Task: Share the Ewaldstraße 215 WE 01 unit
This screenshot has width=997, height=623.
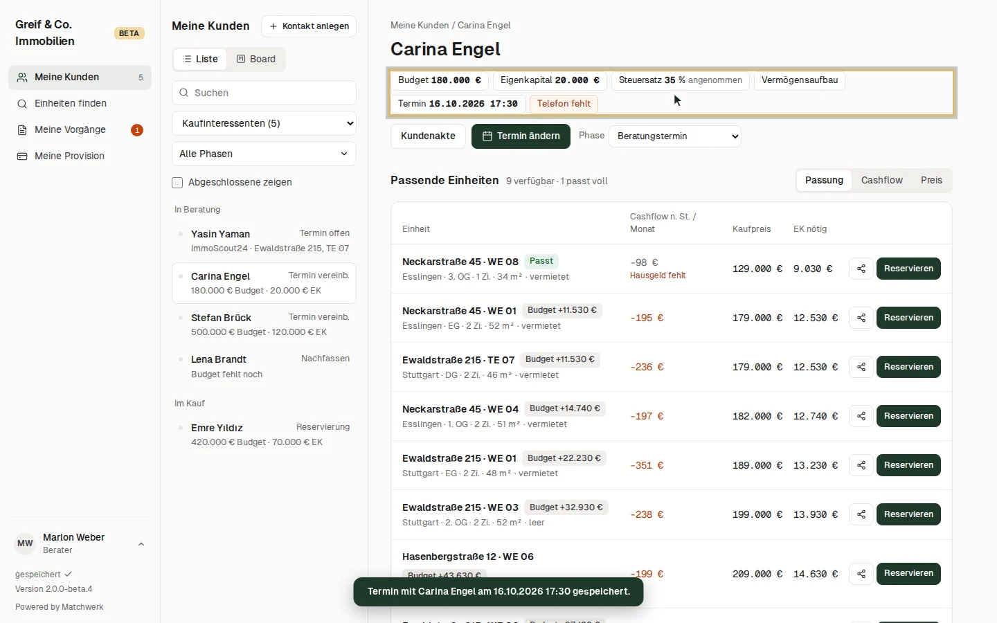Action: (x=861, y=465)
